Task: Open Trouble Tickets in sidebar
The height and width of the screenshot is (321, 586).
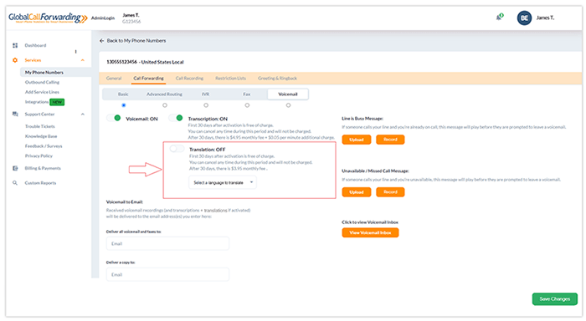Action: [40, 126]
